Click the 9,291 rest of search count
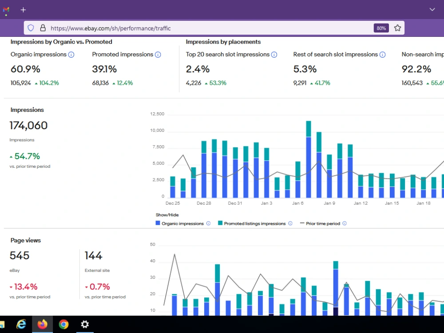This screenshot has width=444, height=333. click(300, 83)
